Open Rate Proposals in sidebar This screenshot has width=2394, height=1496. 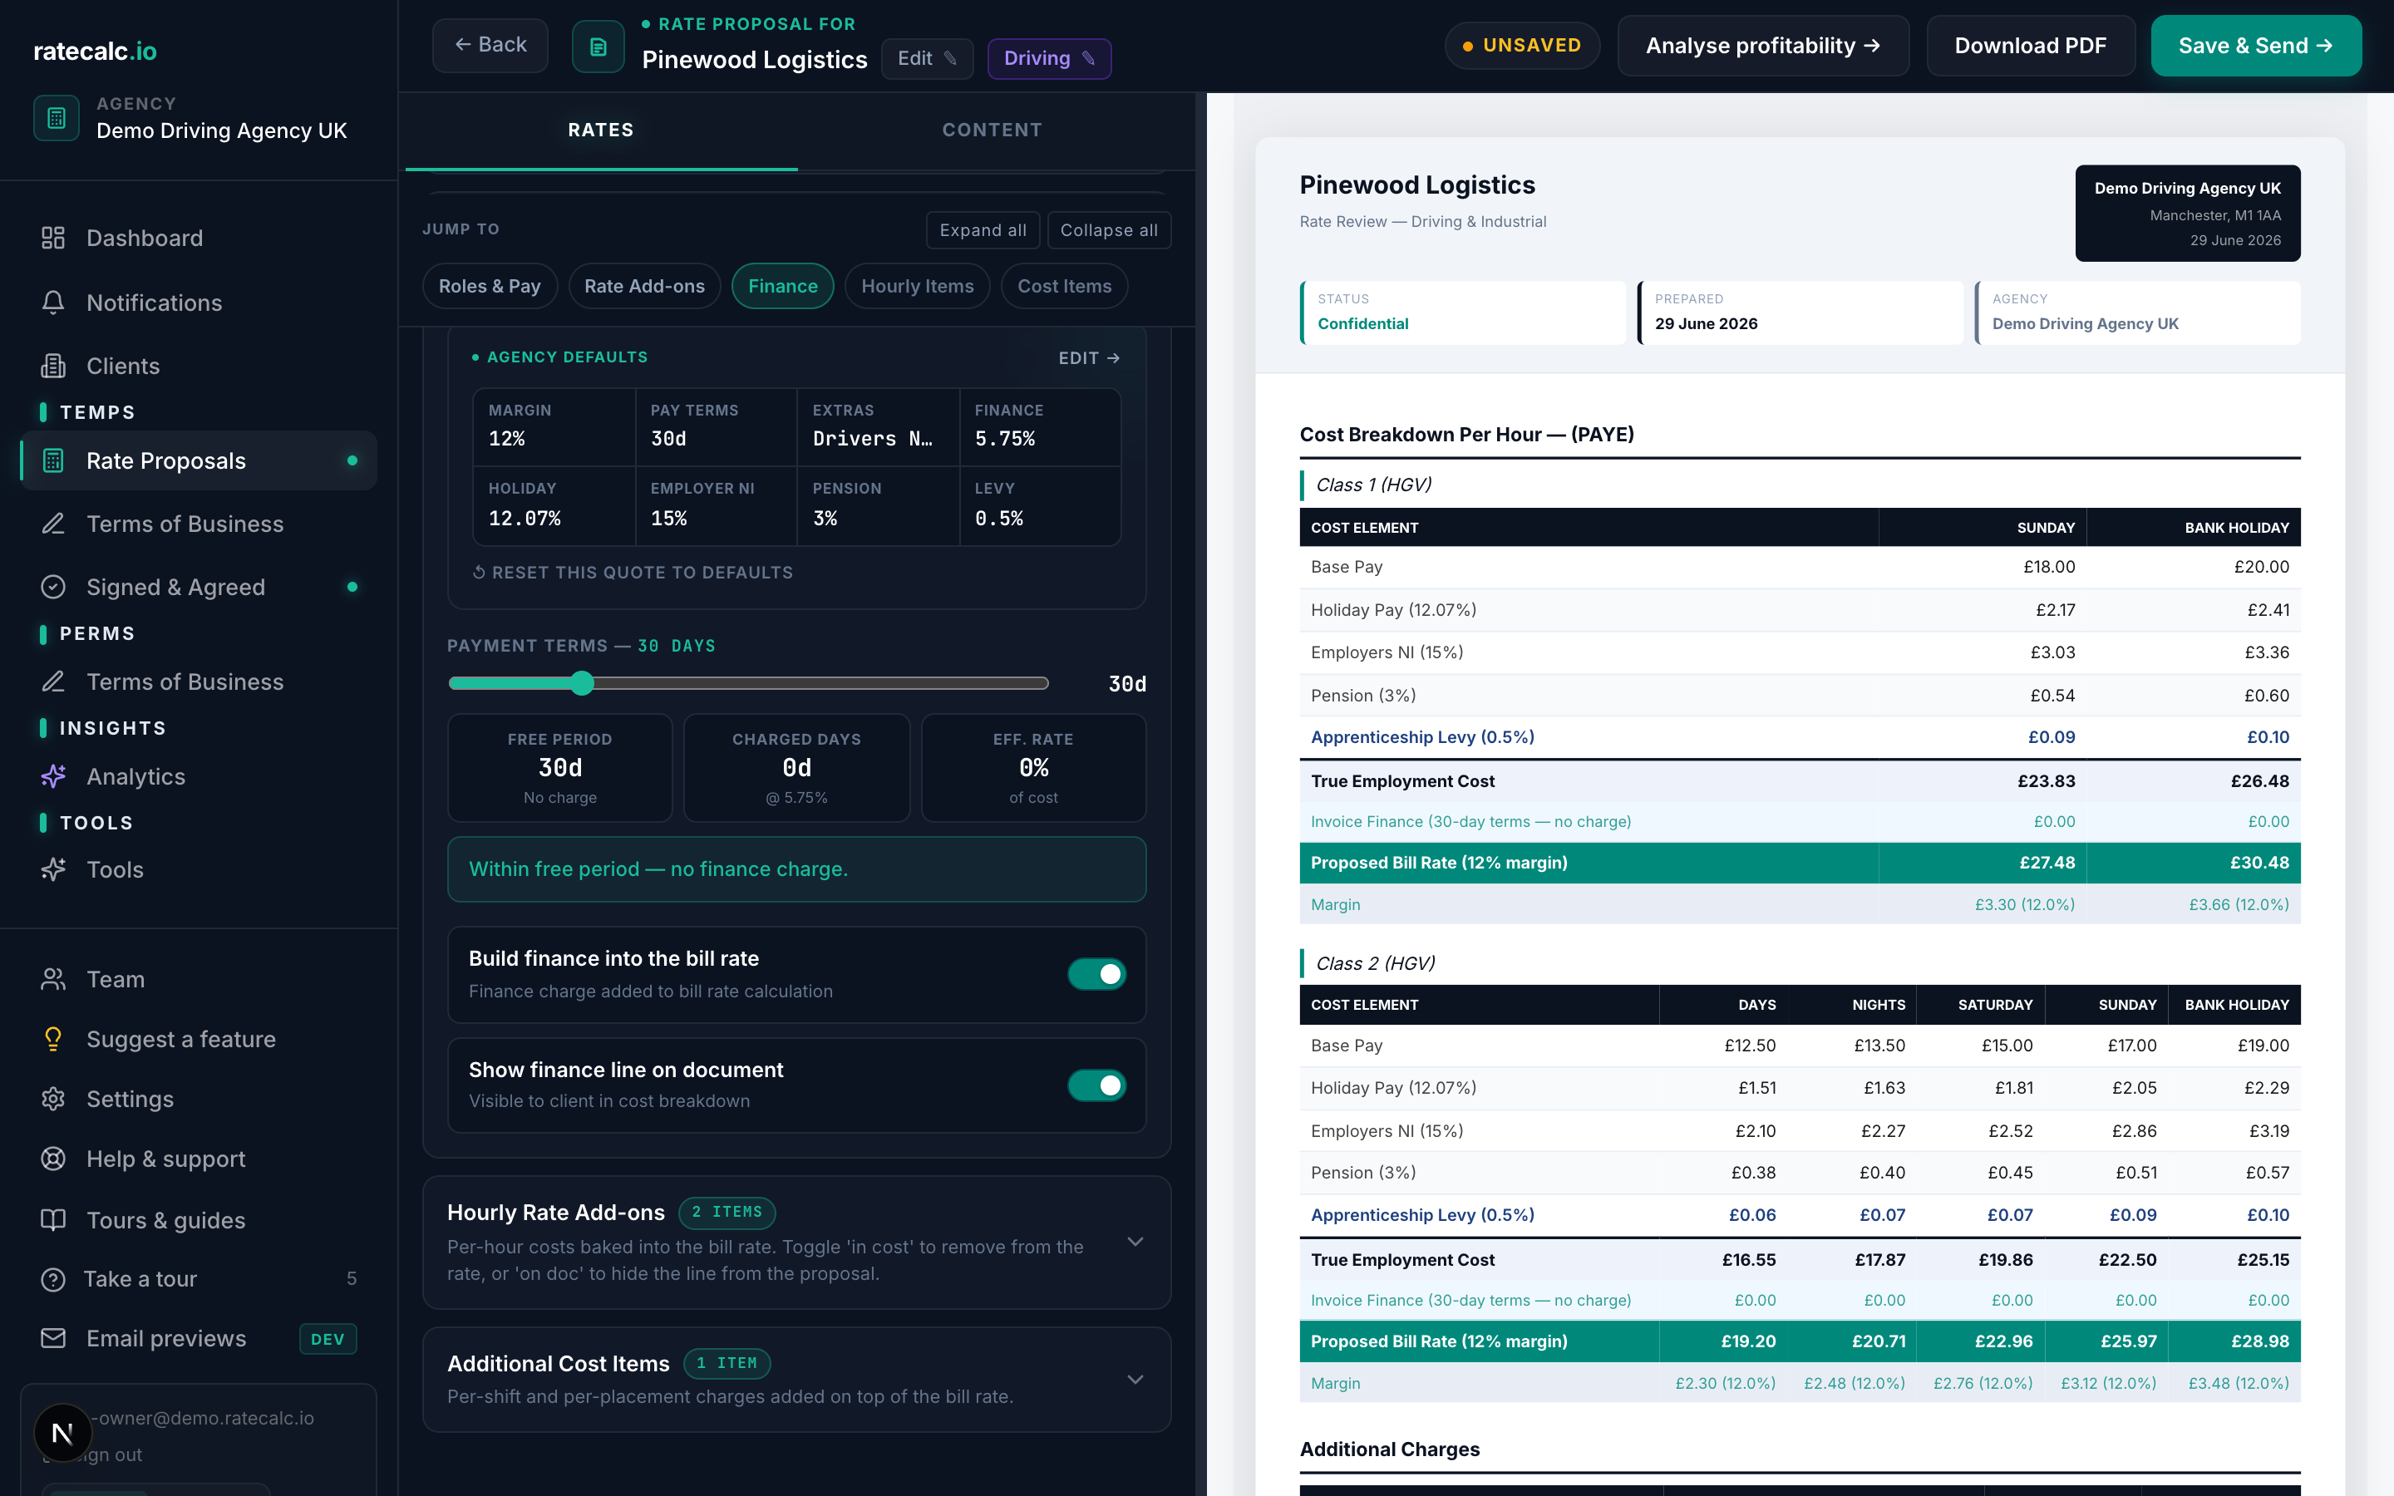199,460
